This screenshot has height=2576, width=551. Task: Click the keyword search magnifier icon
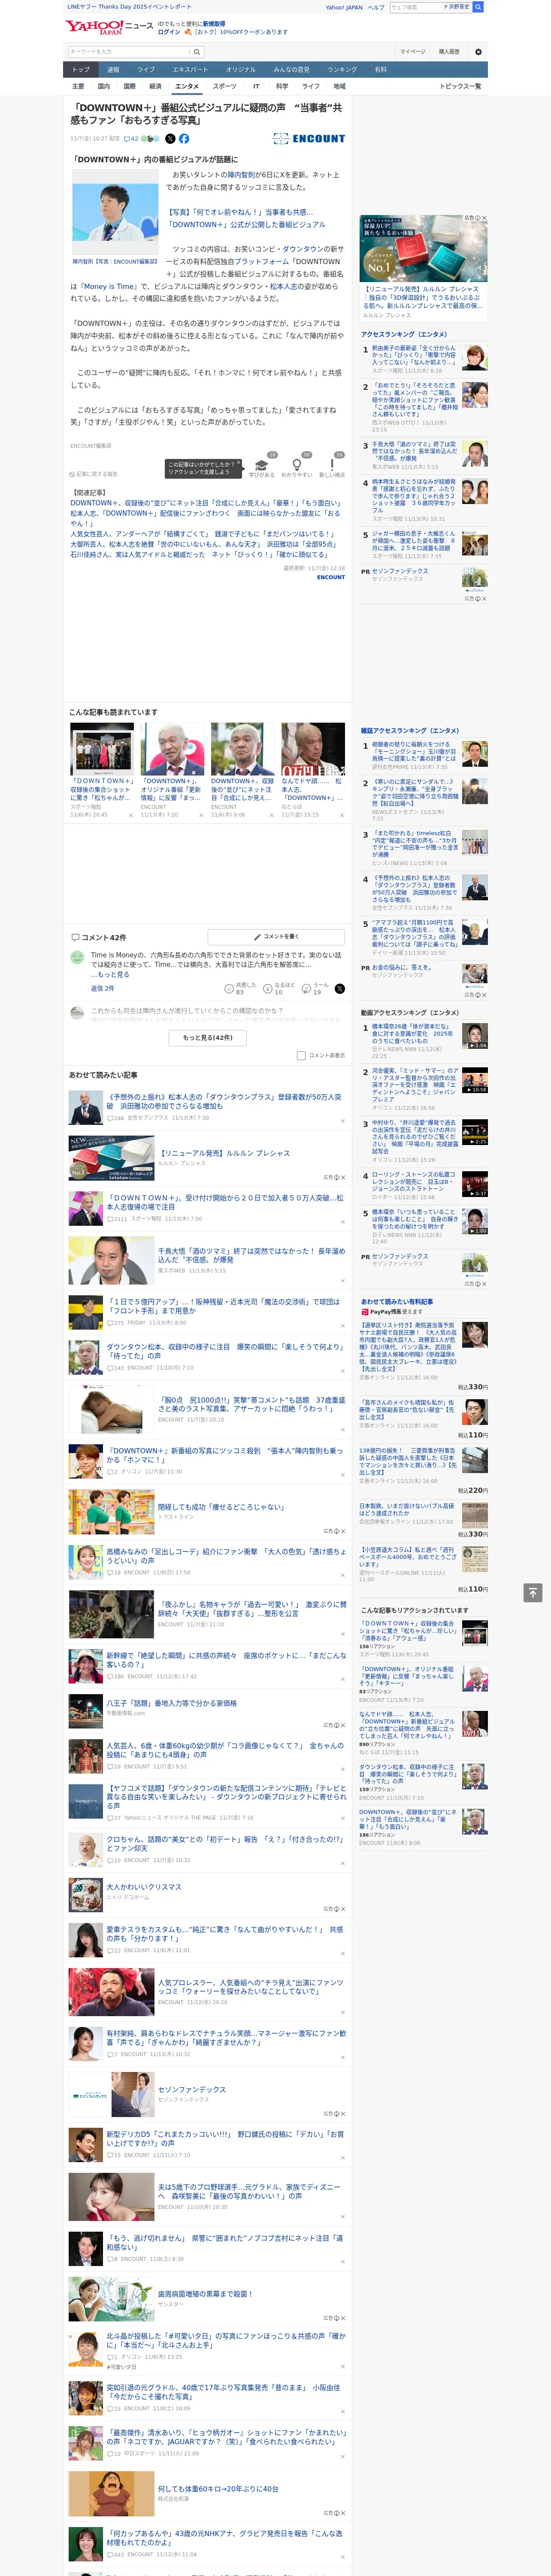click(196, 51)
